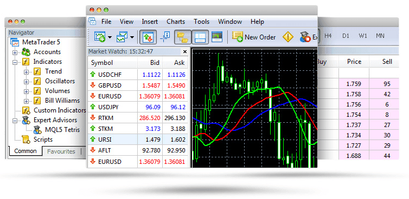Click the new chart toolbar icon
Screen dimensions: 409x199
tap(100, 37)
